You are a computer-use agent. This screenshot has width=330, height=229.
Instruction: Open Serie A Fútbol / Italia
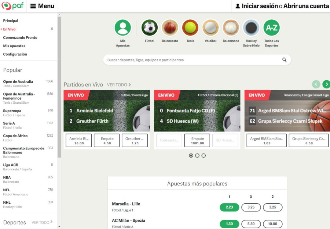coord(28,125)
